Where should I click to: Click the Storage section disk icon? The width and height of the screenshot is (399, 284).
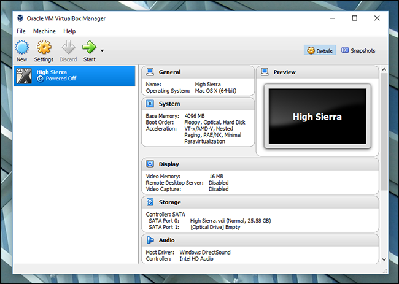point(150,202)
